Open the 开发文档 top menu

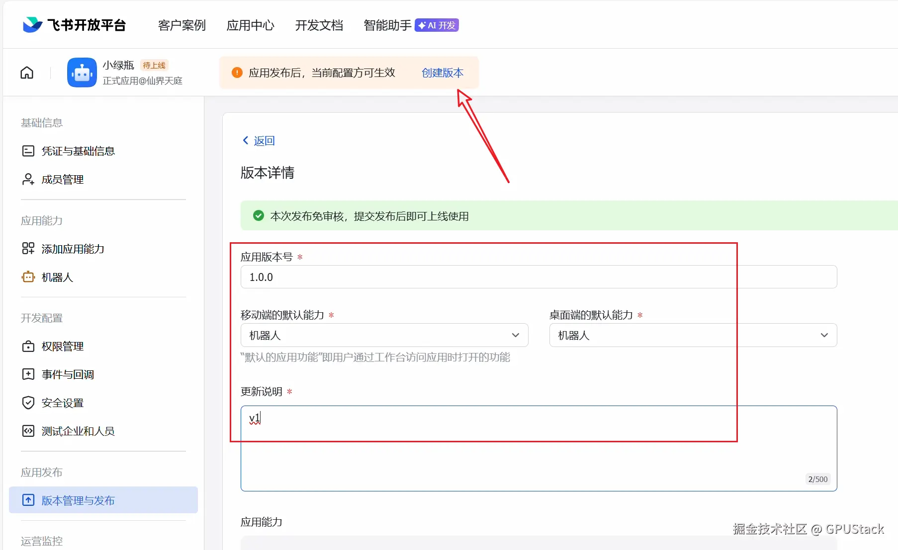[319, 25]
